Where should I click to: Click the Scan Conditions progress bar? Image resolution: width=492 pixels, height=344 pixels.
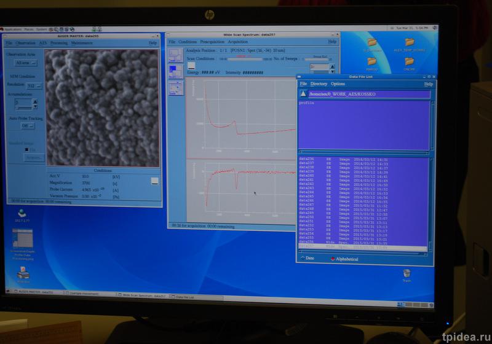[x=245, y=59]
